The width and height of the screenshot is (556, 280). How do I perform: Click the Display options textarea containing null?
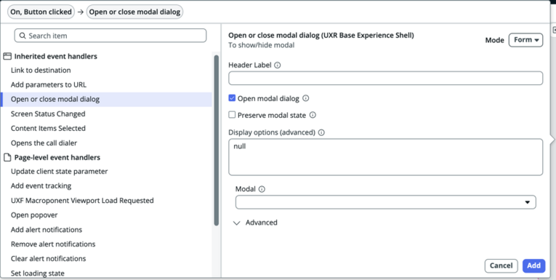pos(385,157)
